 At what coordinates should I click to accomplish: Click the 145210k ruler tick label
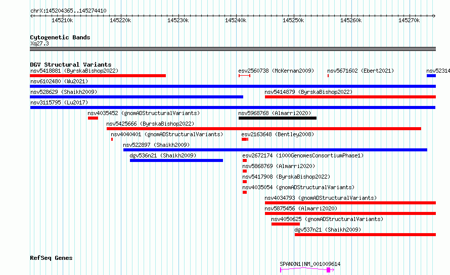point(62,20)
